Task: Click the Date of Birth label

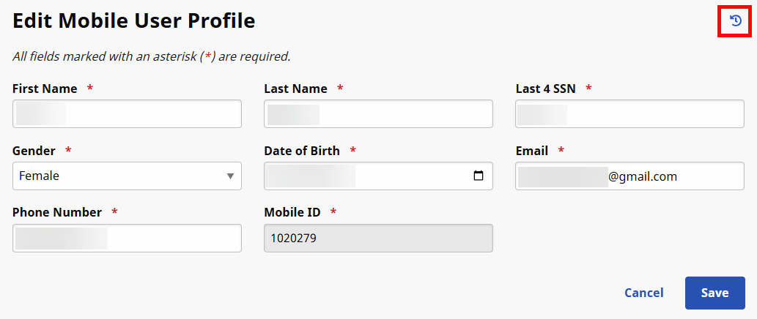Action: (x=302, y=151)
